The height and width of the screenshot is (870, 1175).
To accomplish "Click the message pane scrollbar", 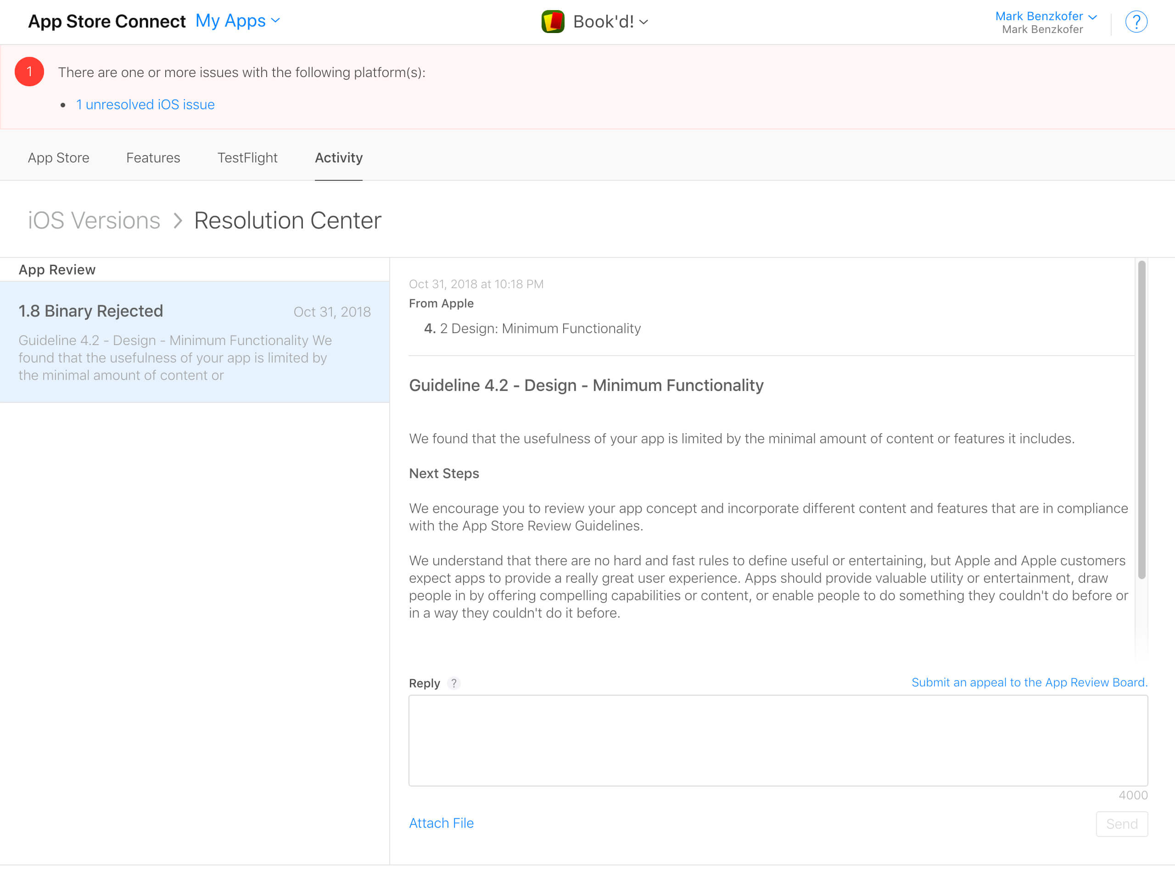I will click(1141, 420).
